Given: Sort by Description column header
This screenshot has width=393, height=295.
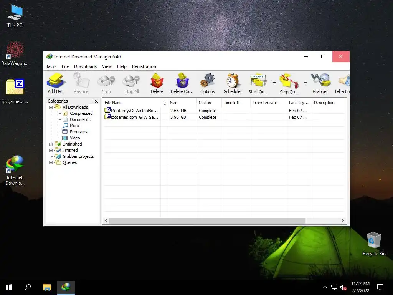Looking at the screenshot, I should pyautogui.click(x=329, y=103).
